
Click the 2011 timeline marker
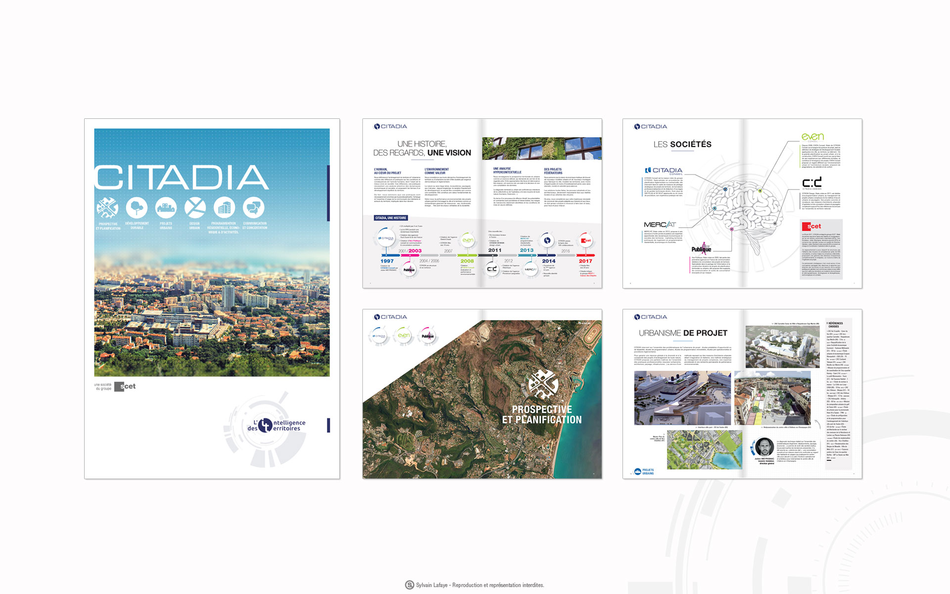coord(495,250)
